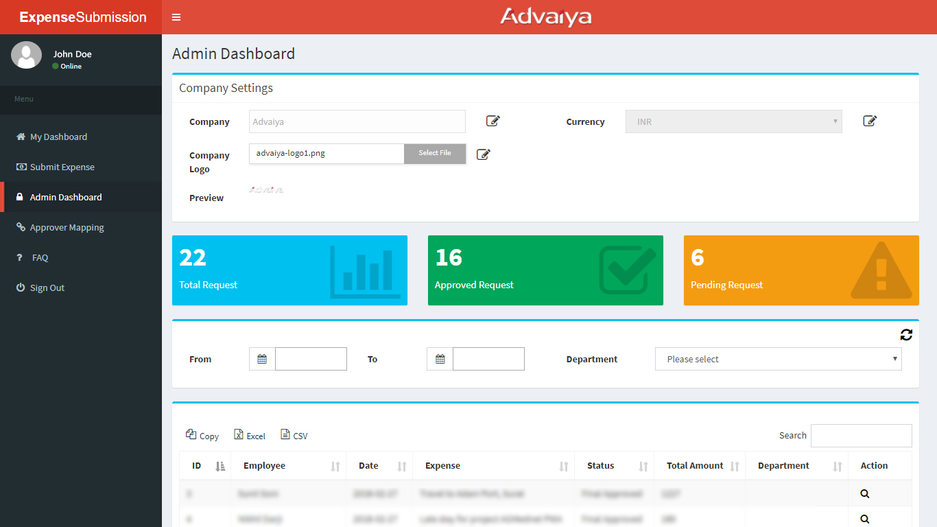This screenshot has width=937, height=527.
Task: View details of first table row
Action: [x=864, y=493]
